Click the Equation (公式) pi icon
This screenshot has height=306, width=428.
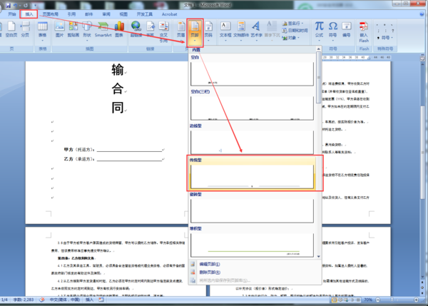pos(319,29)
